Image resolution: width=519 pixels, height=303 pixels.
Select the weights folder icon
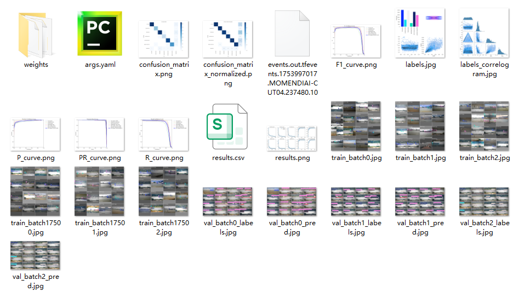[x=36, y=35]
